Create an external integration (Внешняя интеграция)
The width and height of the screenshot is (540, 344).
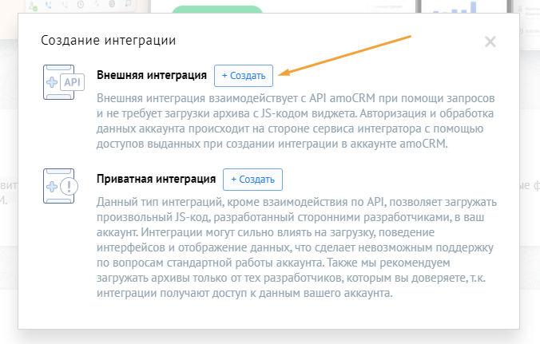point(244,76)
